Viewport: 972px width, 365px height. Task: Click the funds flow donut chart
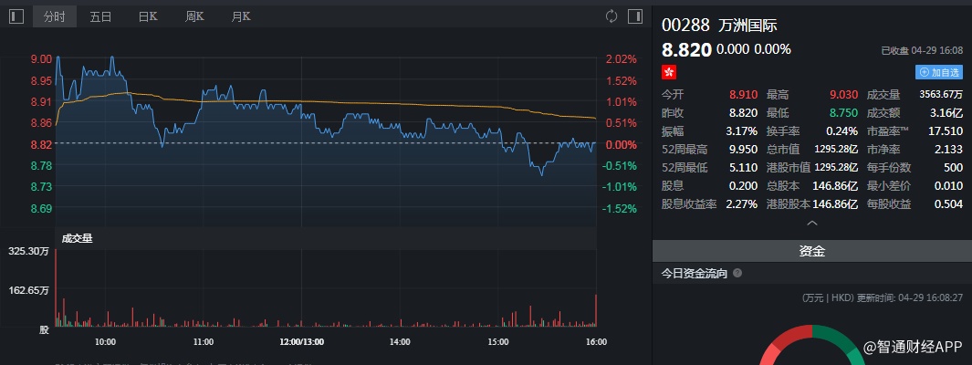coord(810,345)
